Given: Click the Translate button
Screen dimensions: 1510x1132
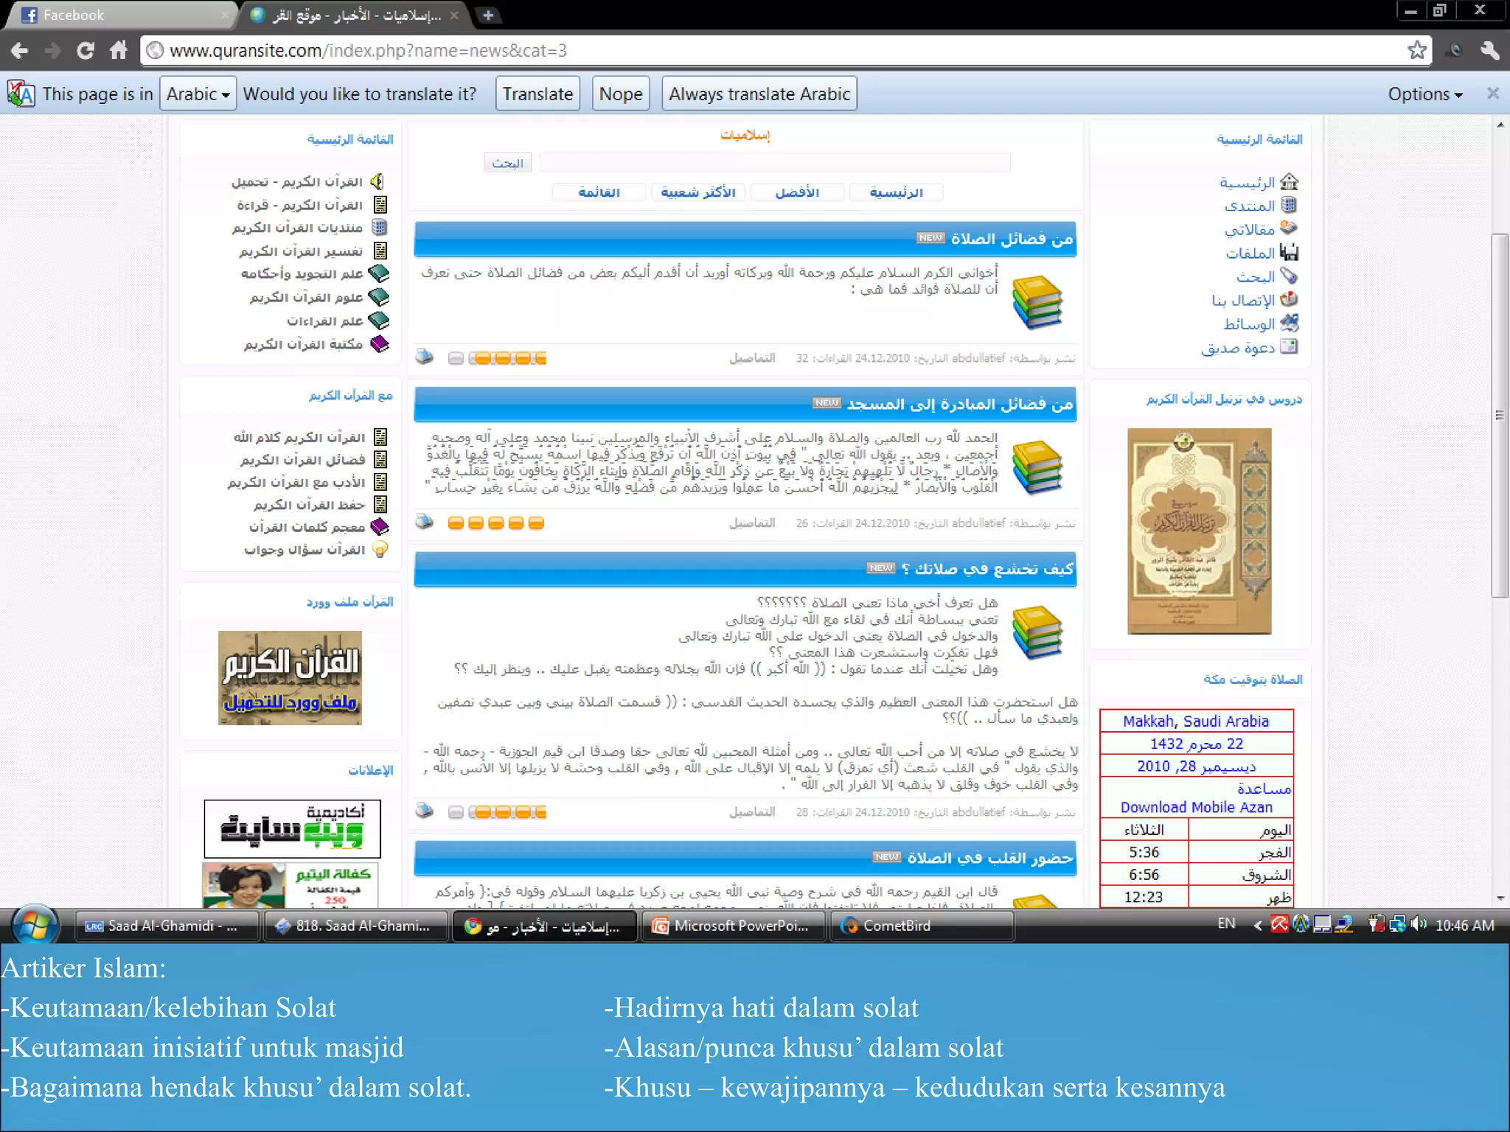Looking at the screenshot, I should pyautogui.click(x=537, y=94).
